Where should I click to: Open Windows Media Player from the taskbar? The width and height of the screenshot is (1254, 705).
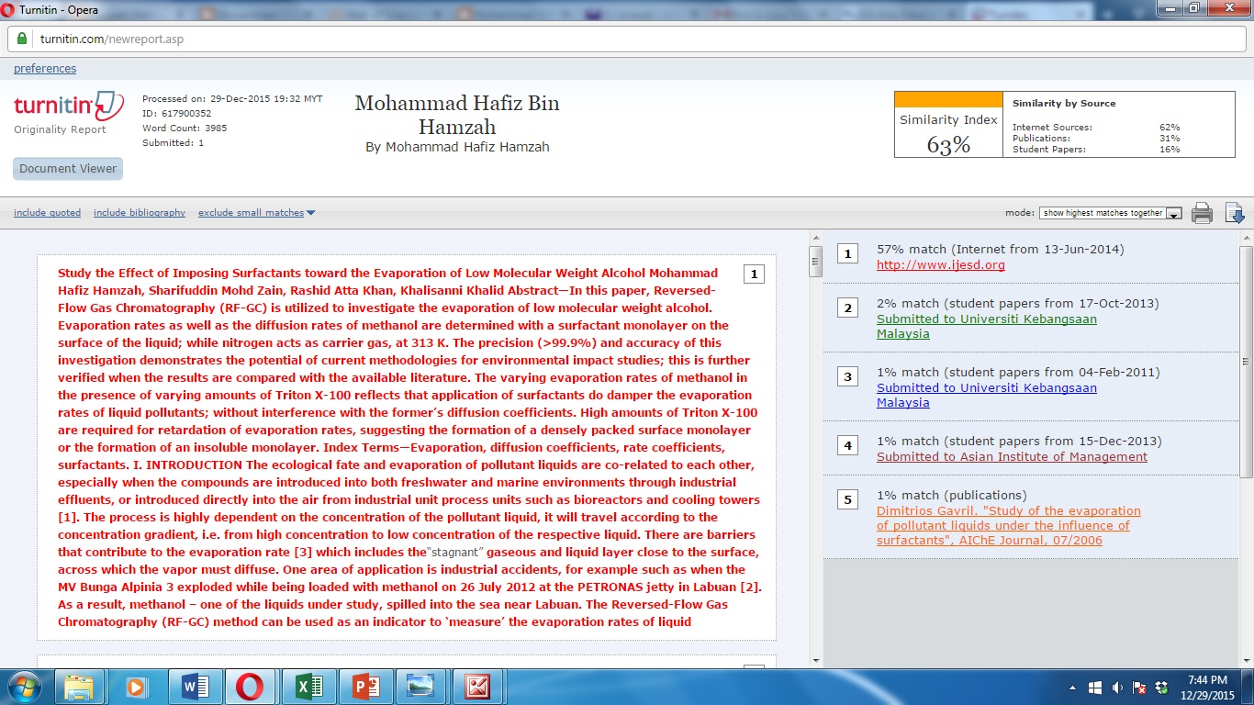coord(136,687)
